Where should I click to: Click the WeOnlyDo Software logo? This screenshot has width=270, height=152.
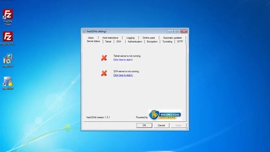pyautogui.click(x=165, y=115)
